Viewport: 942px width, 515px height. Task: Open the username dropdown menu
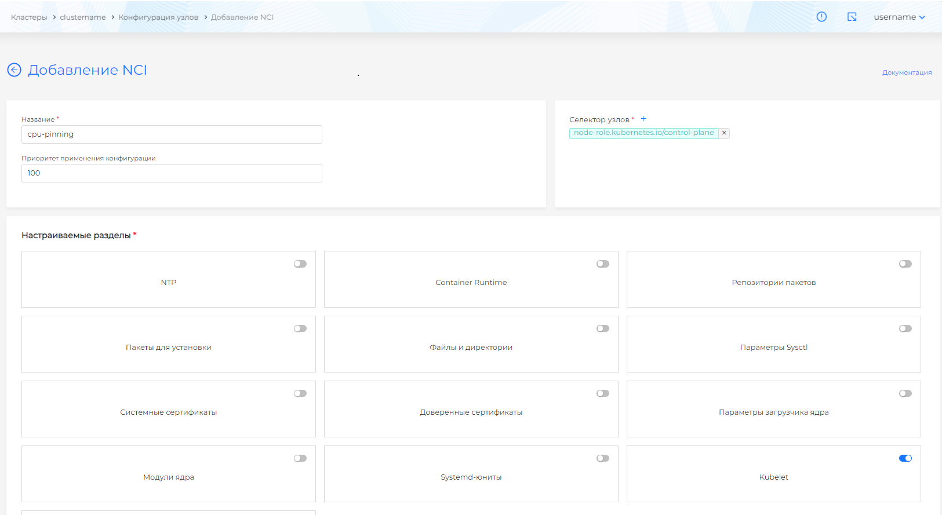tap(899, 17)
